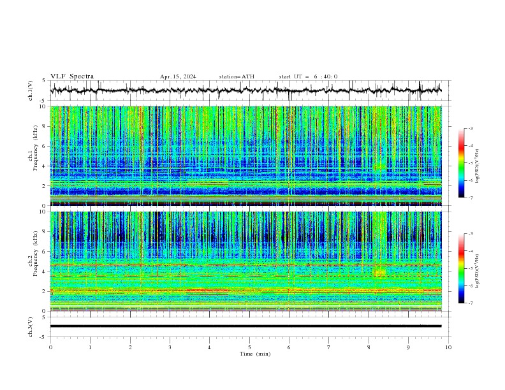Click time axis tick label "5"
505x390 pixels.
tap(249, 347)
